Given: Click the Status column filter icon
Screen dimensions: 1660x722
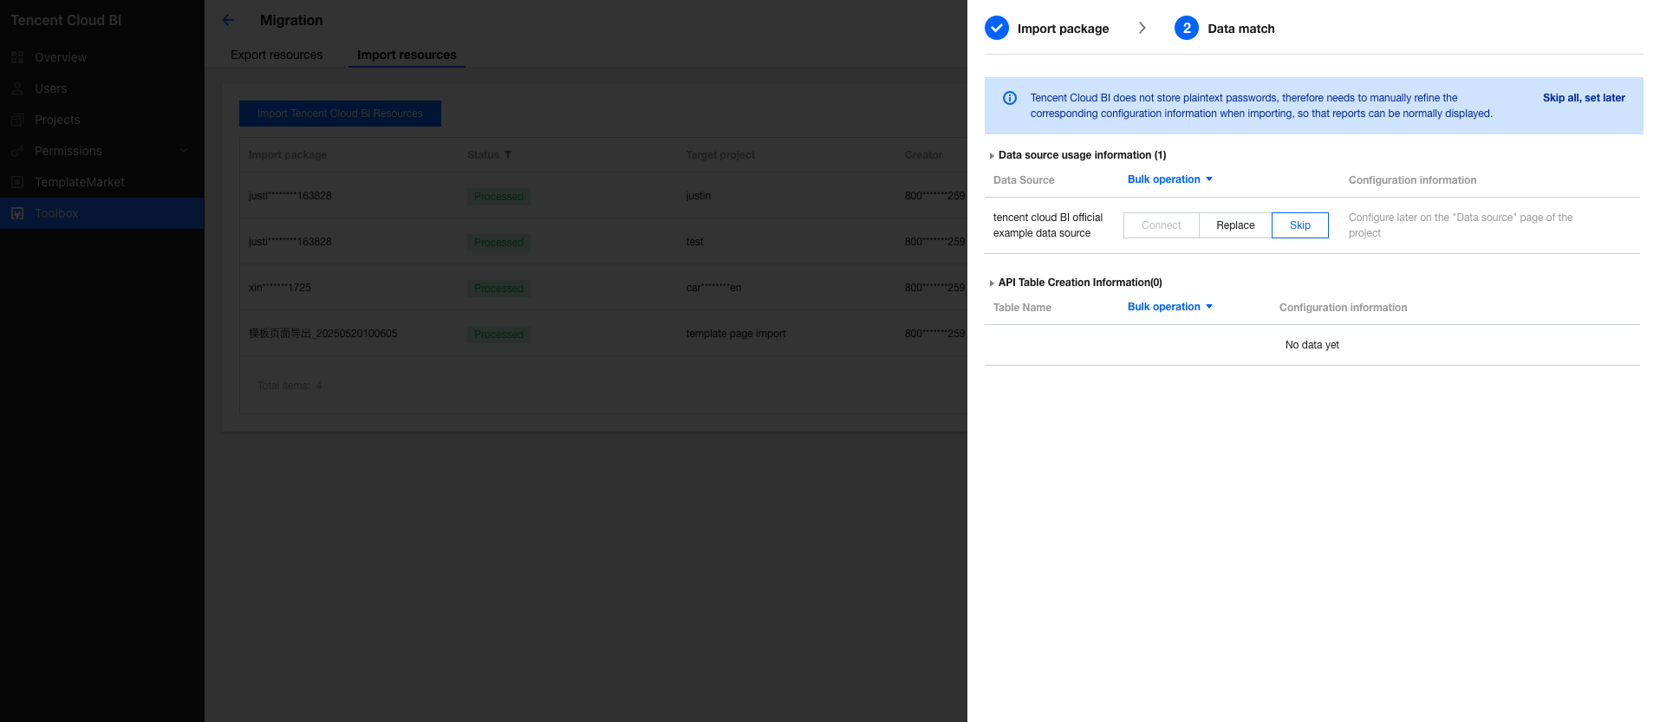Looking at the screenshot, I should pyautogui.click(x=508, y=155).
